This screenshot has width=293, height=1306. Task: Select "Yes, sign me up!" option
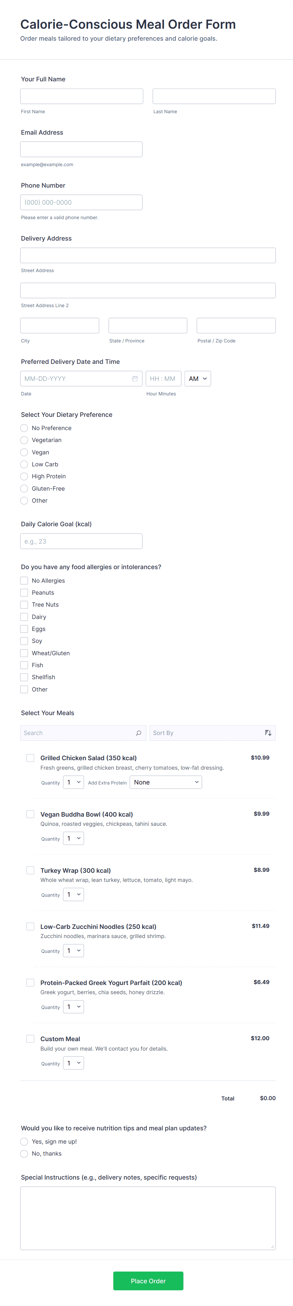click(x=24, y=1142)
